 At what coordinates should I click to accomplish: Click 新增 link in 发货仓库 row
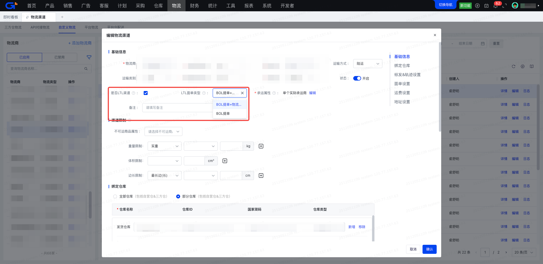coord(352,227)
